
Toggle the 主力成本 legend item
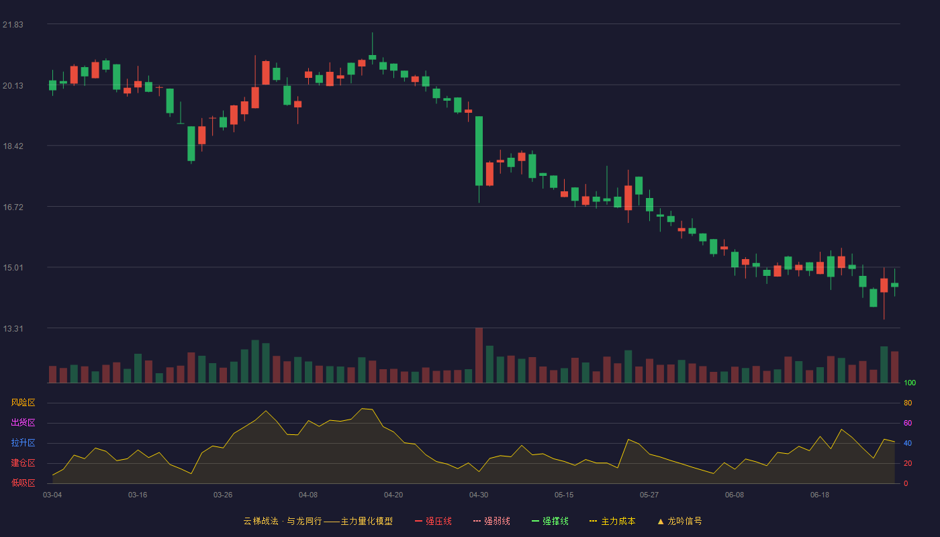612,521
